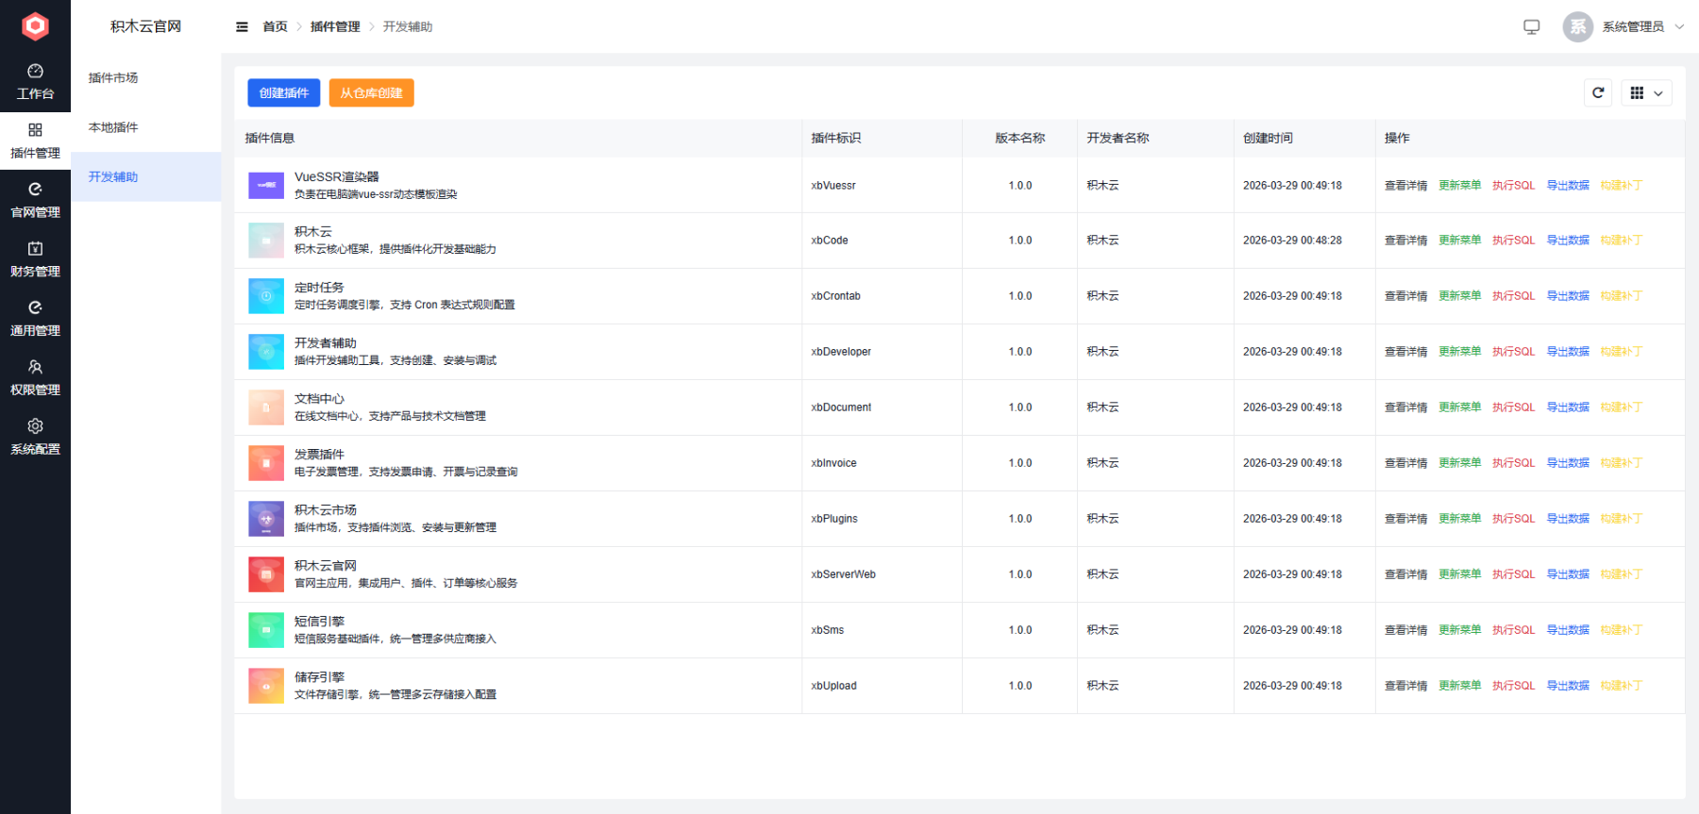Click the monitor screen icon in header

[x=1531, y=26]
